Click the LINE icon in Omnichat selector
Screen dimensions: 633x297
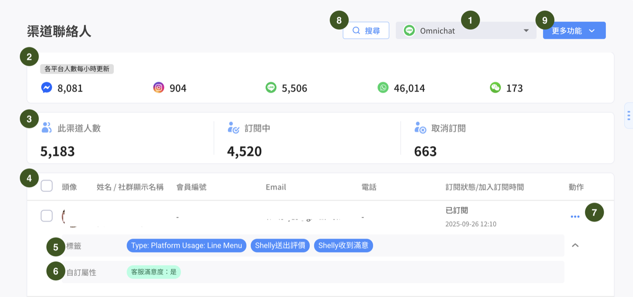(x=409, y=31)
